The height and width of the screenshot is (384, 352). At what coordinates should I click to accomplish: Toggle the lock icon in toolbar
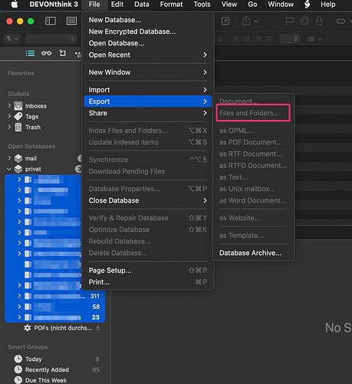tap(319, 21)
